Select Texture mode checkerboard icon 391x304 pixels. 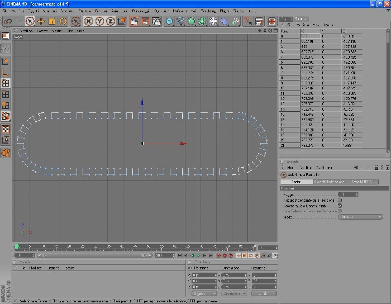(x=6, y=129)
